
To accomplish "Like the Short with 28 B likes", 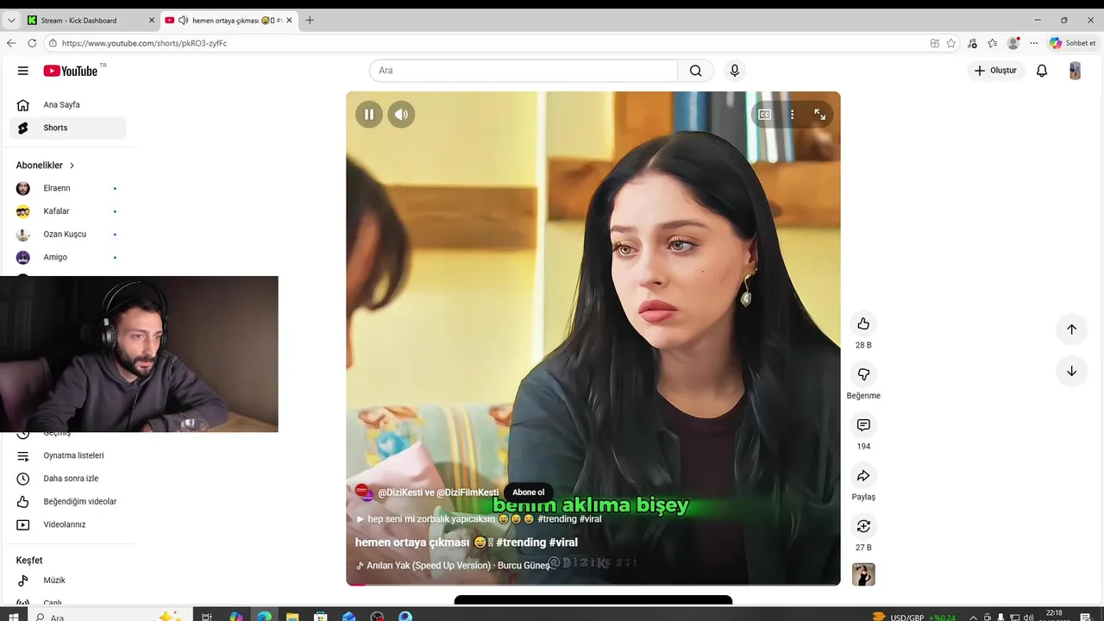I will coord(863,323).
